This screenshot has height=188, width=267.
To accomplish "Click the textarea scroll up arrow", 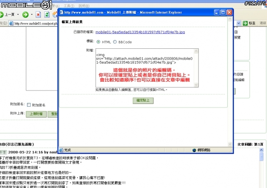I will pos(196,51).
